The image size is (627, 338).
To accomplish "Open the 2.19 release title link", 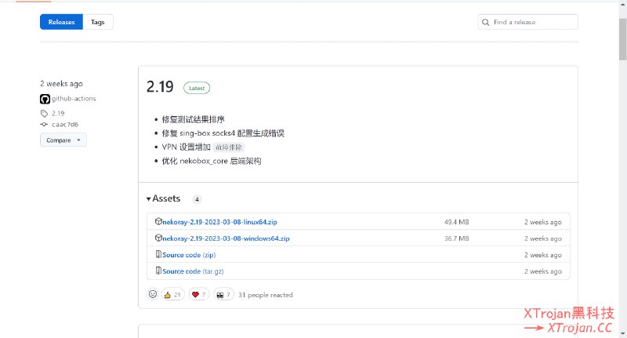I will point(160,88).
